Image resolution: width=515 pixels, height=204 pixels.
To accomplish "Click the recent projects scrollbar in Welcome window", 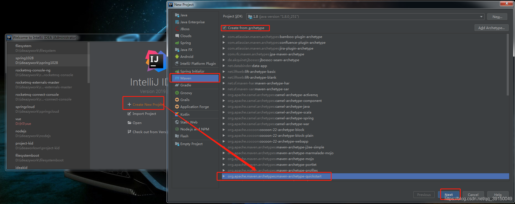I will 89,63.
